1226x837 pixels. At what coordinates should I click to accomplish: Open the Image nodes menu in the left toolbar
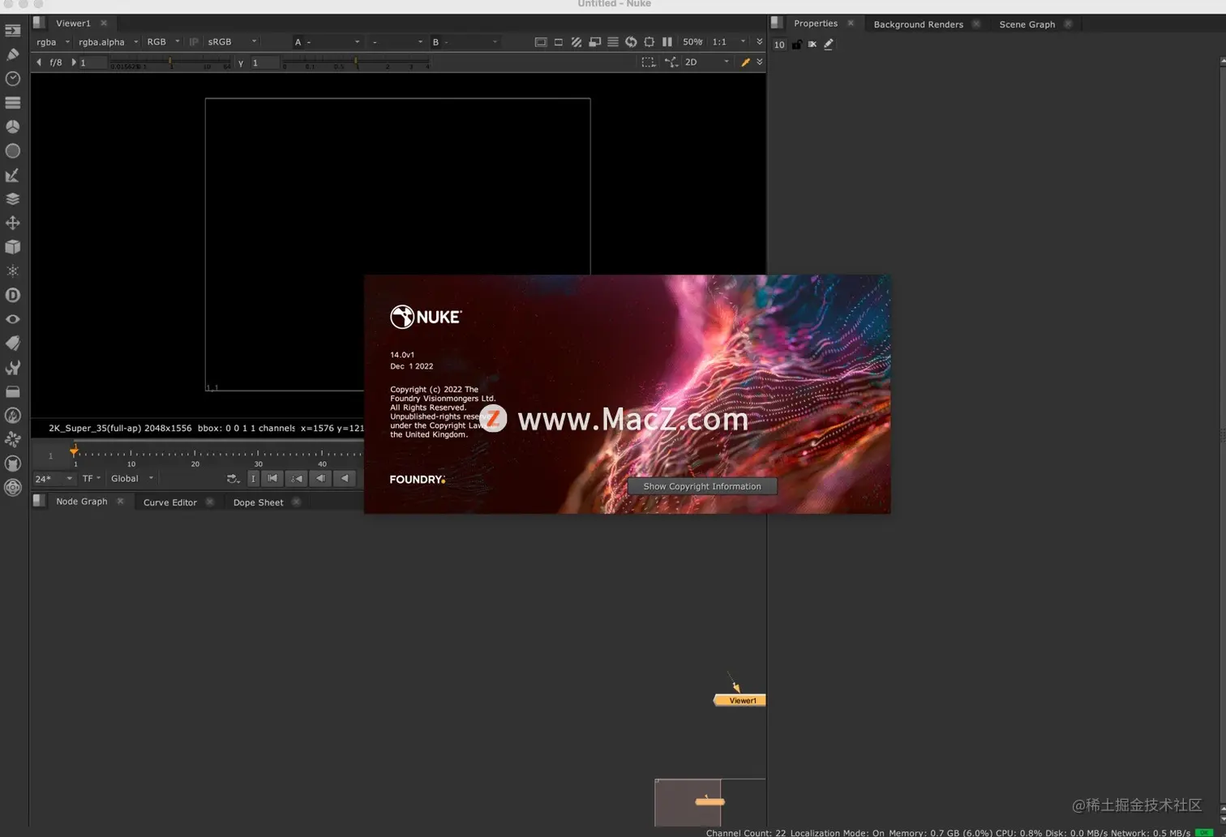click(13, 31)
